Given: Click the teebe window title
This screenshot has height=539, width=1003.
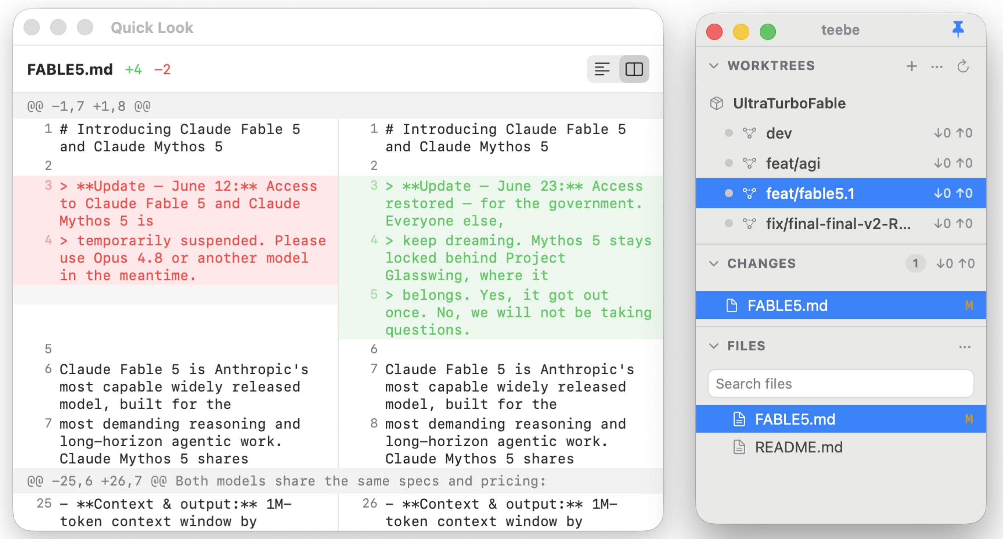Looking at the screenshot, I should [x=840, y=29].
